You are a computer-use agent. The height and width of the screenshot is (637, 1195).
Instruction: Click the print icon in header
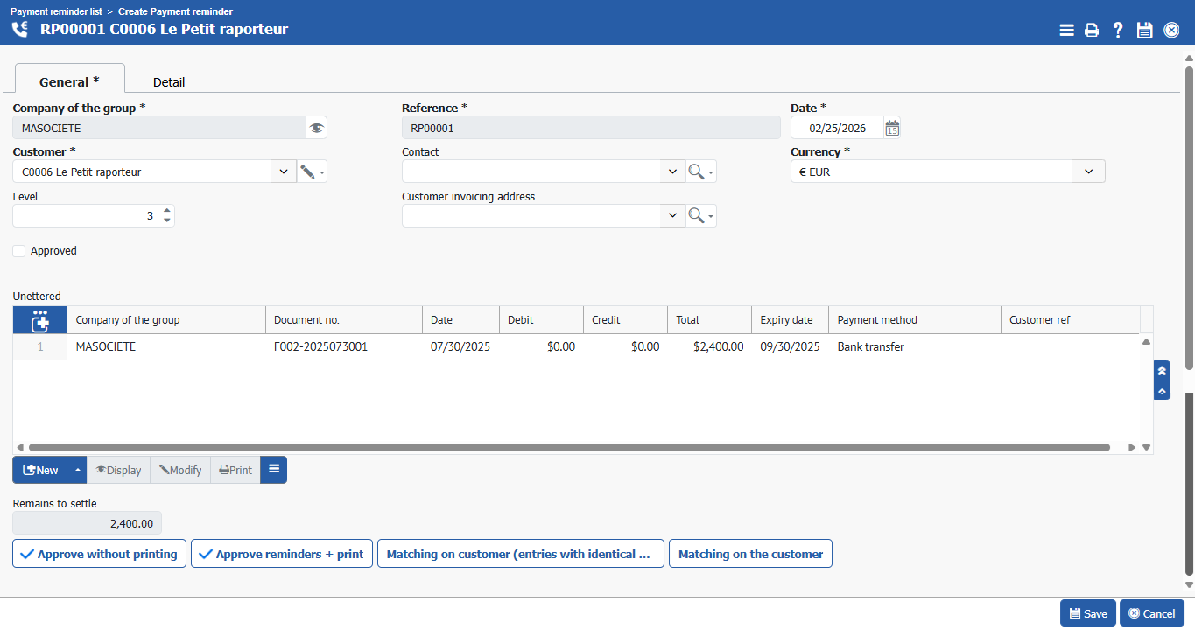tap(1092, 30)
